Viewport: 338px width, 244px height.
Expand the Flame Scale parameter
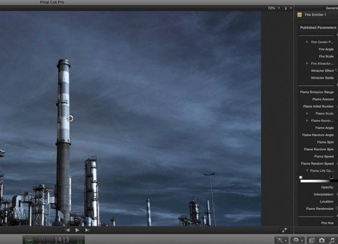point(307,113)
